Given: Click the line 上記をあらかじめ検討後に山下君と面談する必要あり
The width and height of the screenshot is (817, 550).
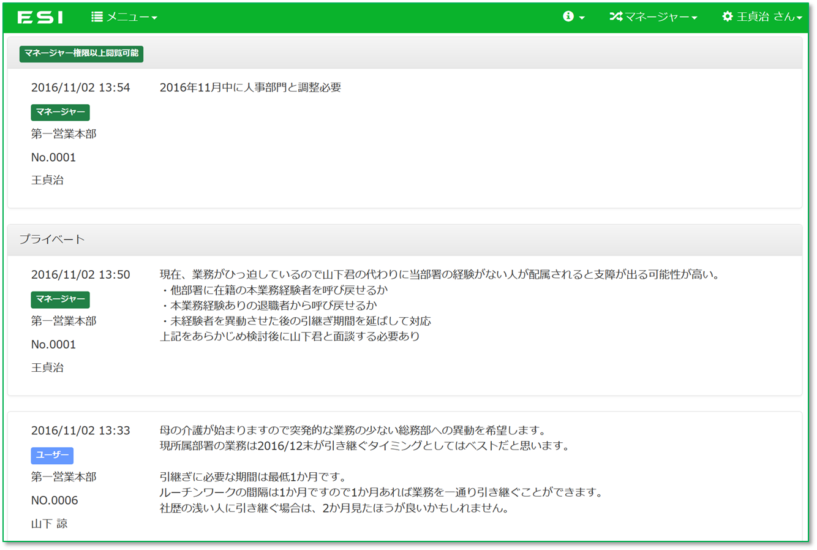Looking at the screenshot, I should coord(290,337).
